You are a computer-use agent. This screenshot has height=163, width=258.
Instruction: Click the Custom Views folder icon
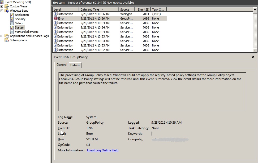click(x=7, y=6)
